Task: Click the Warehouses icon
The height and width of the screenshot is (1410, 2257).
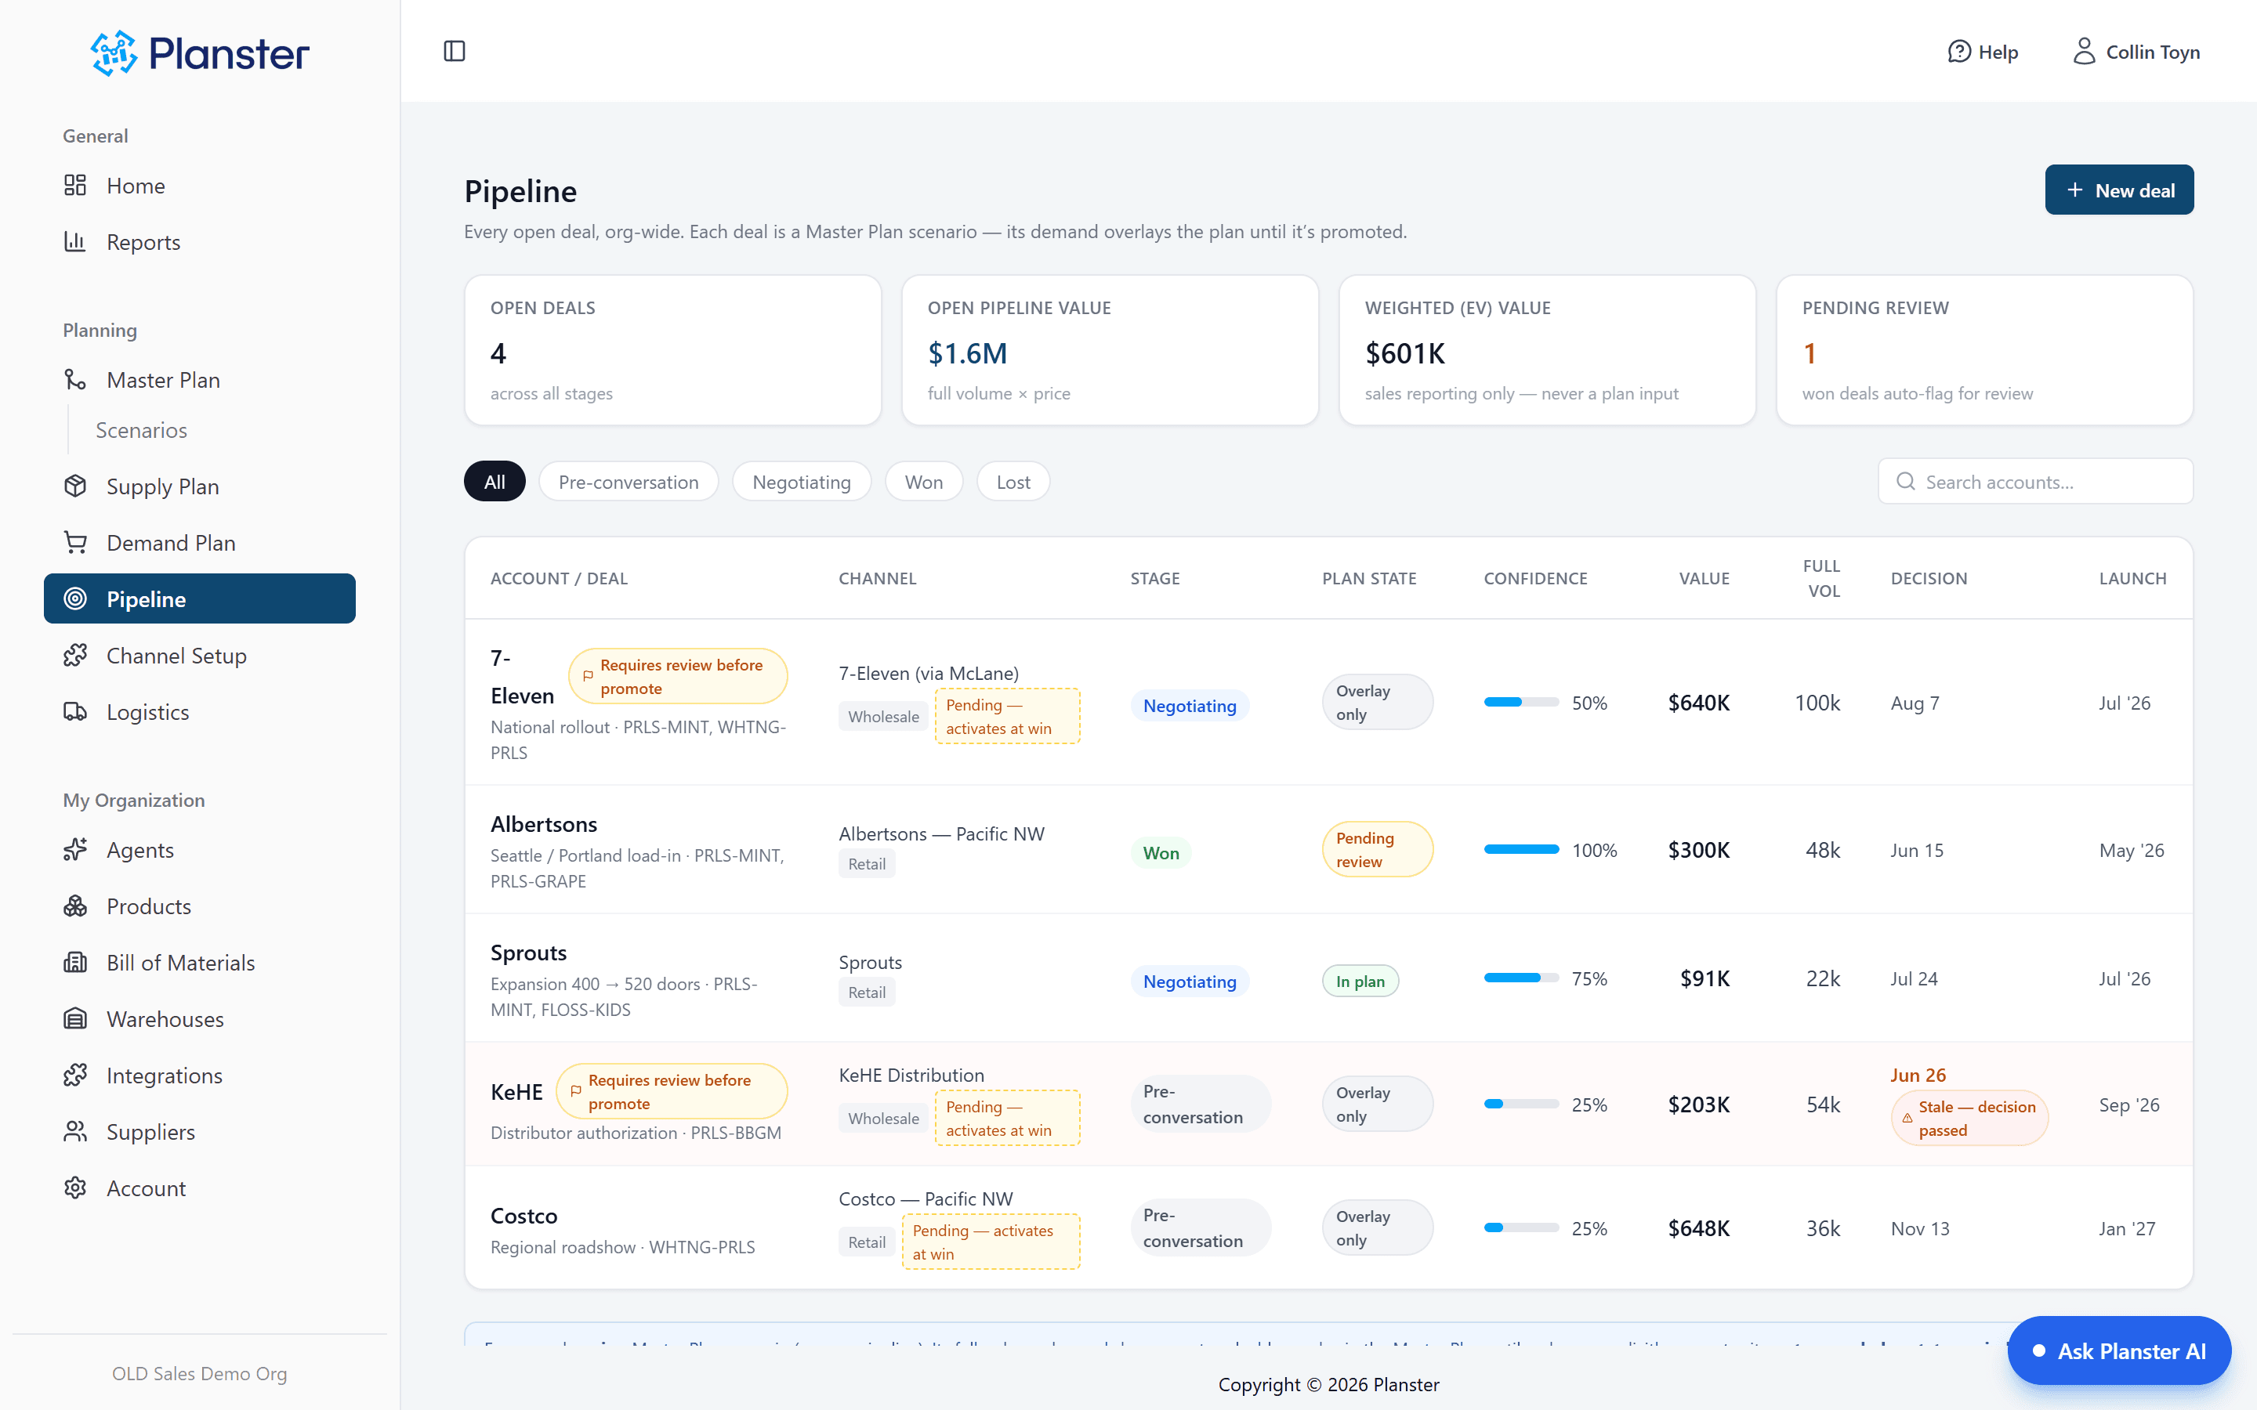Action: click(x=75, y=1019)
